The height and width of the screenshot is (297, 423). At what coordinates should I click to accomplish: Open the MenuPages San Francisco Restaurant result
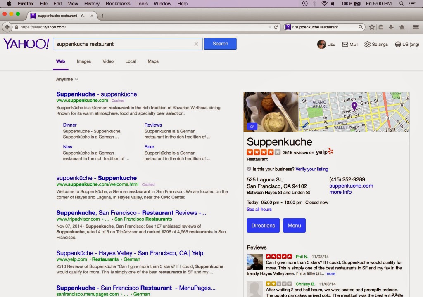[136, 288]
